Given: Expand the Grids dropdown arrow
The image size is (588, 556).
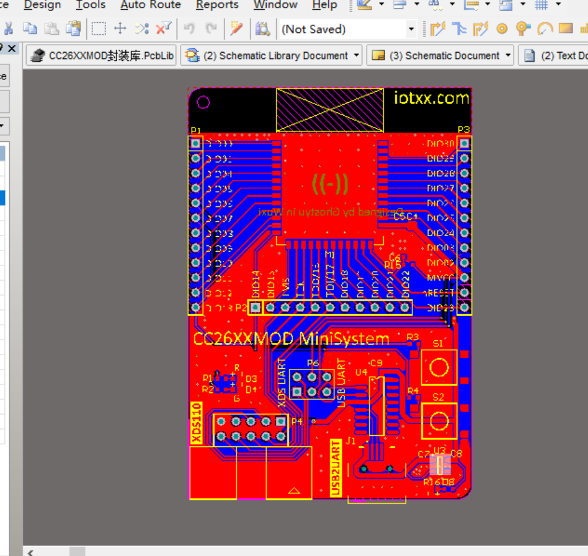Looking at the screenshot, I should coord(558,4).
